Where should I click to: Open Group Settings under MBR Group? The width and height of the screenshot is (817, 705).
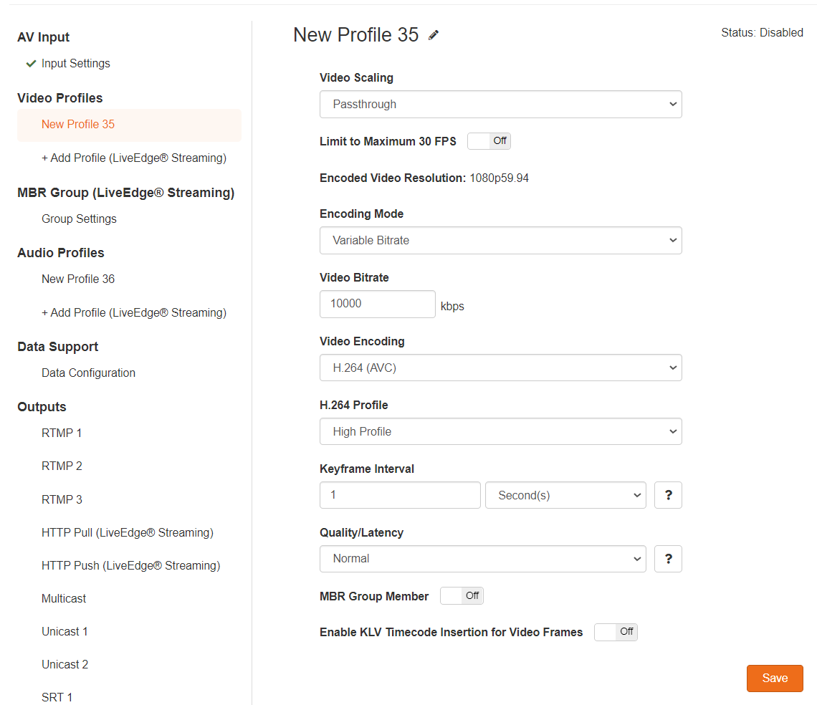pyautogui.click(x=80, y=219)
